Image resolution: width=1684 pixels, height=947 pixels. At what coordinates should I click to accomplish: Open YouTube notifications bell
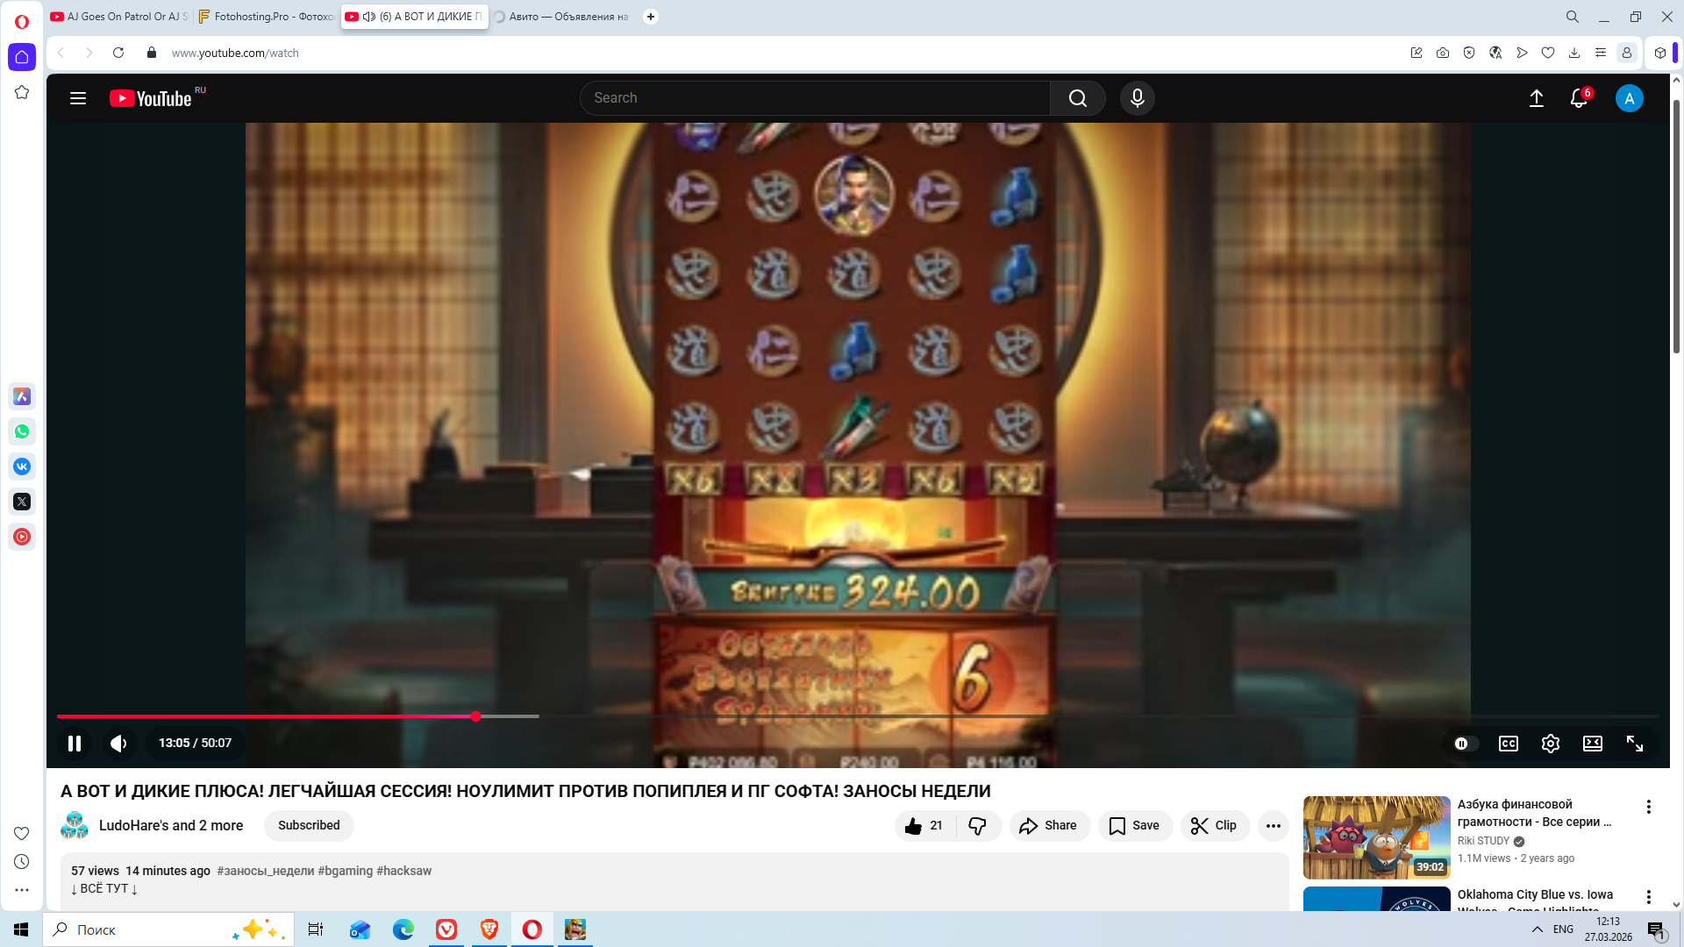coord(1578,98)
